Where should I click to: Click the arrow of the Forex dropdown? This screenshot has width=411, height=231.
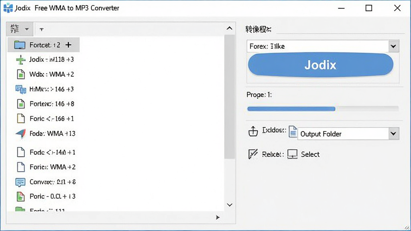pyautogui.click(x=393, y=47)
